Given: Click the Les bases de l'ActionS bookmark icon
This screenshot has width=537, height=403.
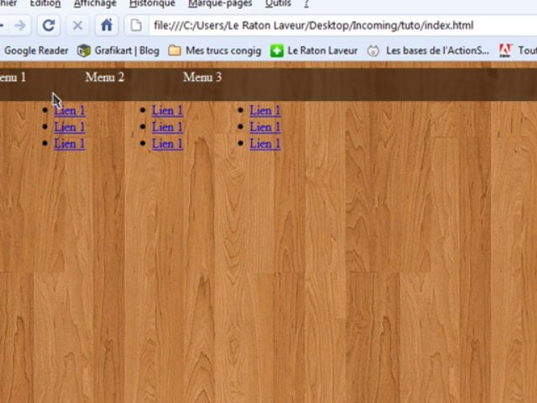Looking at the screenshot, I should [x=373, y=50].
